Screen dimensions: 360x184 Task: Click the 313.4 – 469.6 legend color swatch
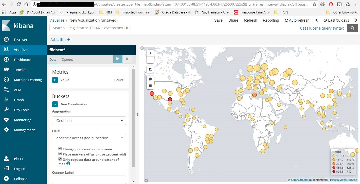click(334, 164)
